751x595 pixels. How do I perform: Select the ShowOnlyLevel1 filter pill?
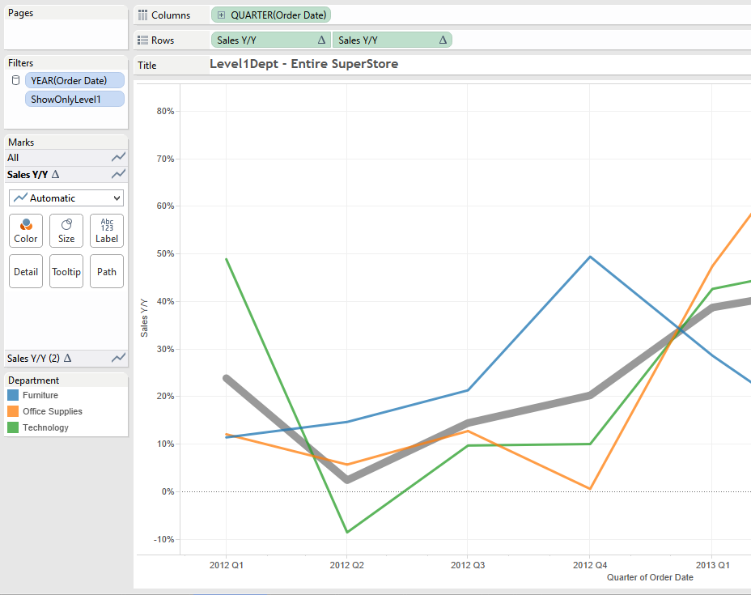click(74, 98)
